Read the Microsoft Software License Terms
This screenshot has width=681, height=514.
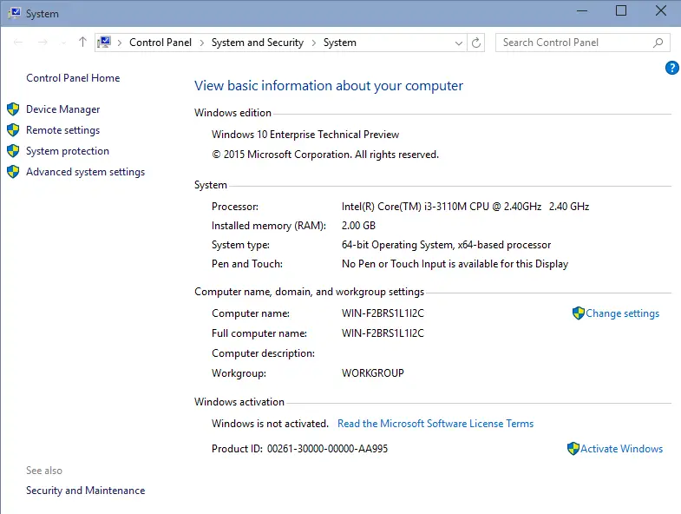pos(435,424)
